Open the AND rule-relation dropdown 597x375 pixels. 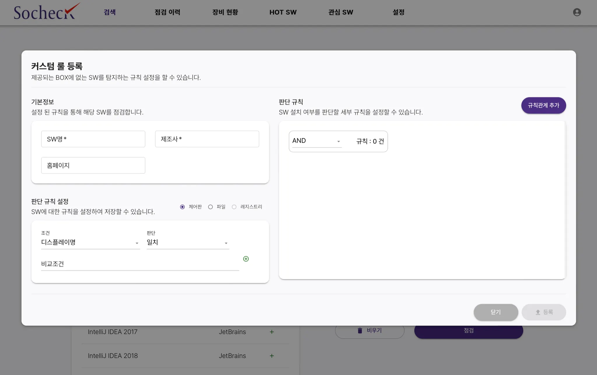317,141
